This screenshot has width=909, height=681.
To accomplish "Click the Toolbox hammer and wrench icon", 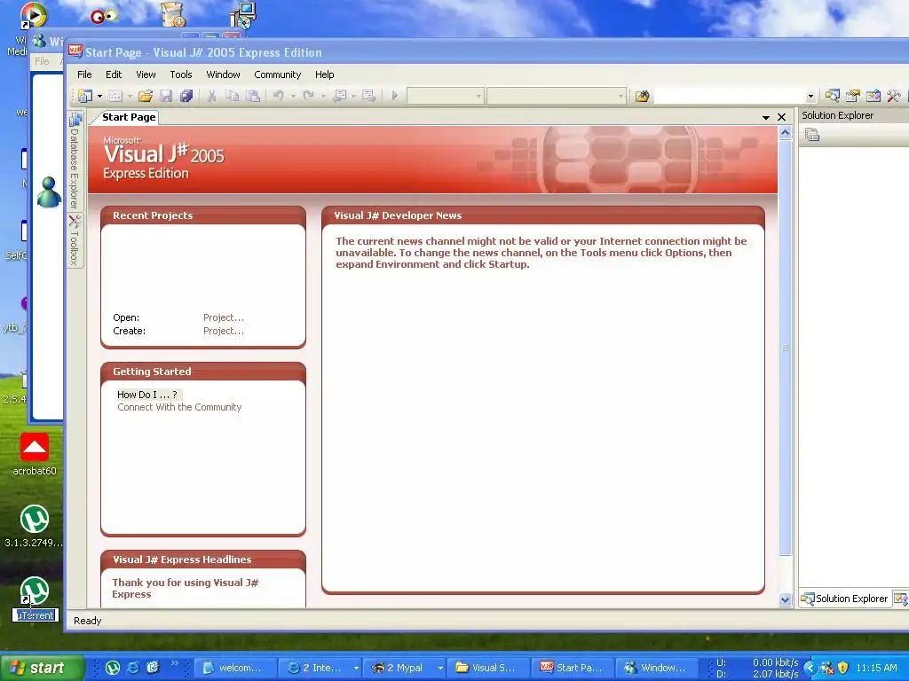I will pyautogui.click(x=893, y=96).
